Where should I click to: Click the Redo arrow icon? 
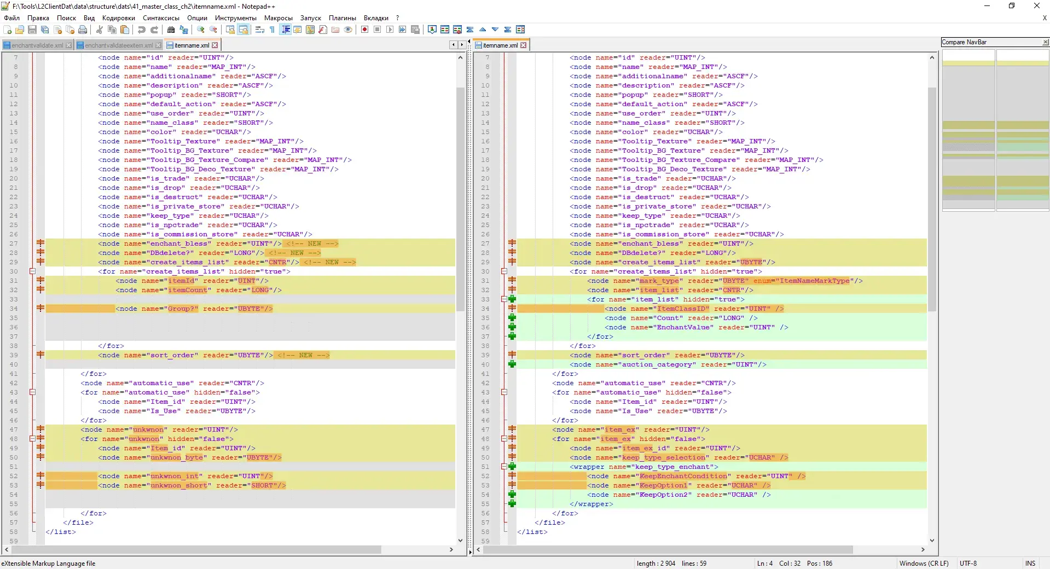tap(154, 30)
